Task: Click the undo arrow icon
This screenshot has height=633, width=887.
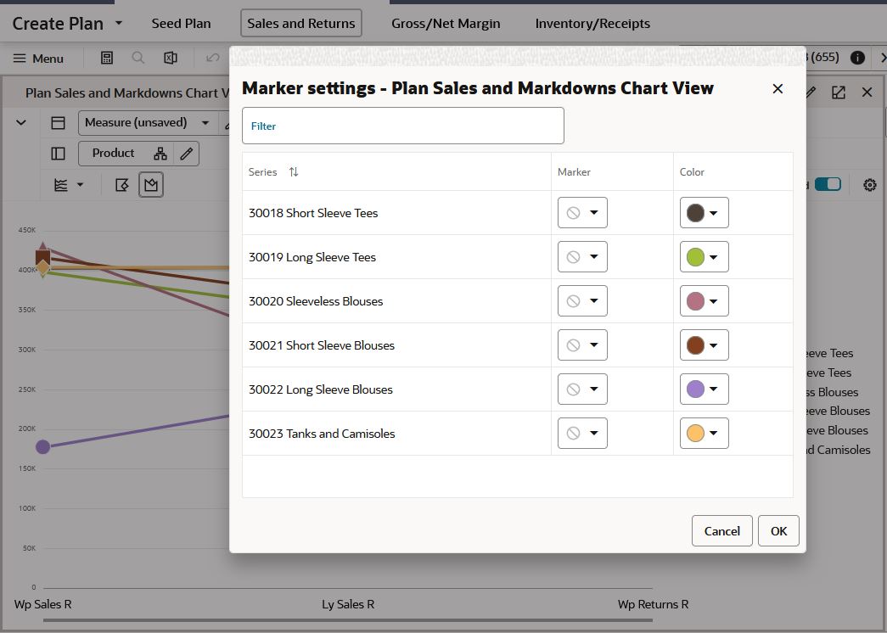Action: [213, 58]
